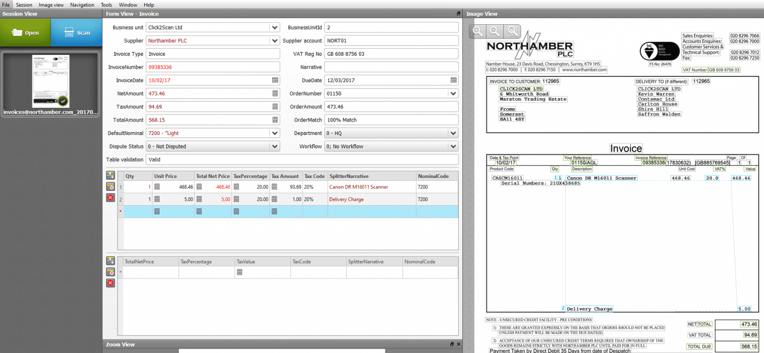The image size is (764, 353).
Task: Open the DueDate calendar picker
Action: click(x=454, y=80)
